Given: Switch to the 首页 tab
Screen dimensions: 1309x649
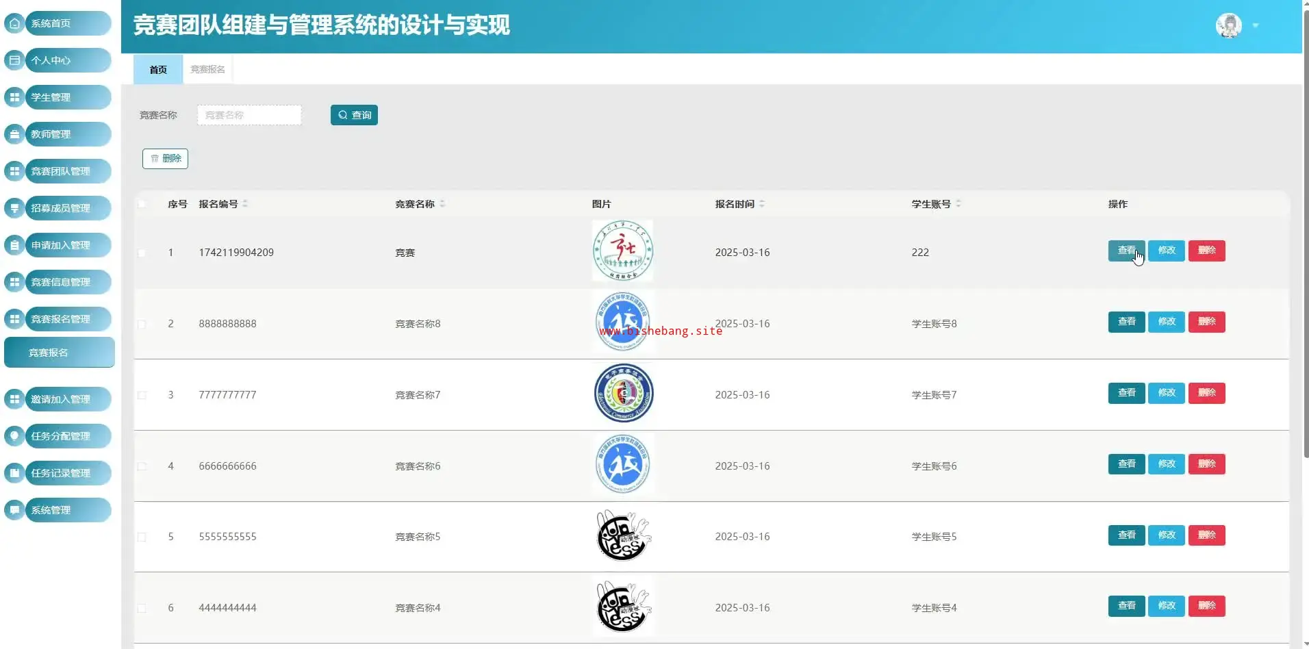Looking at the screenshot, I should pyautogui.click(x=158, y=69).
